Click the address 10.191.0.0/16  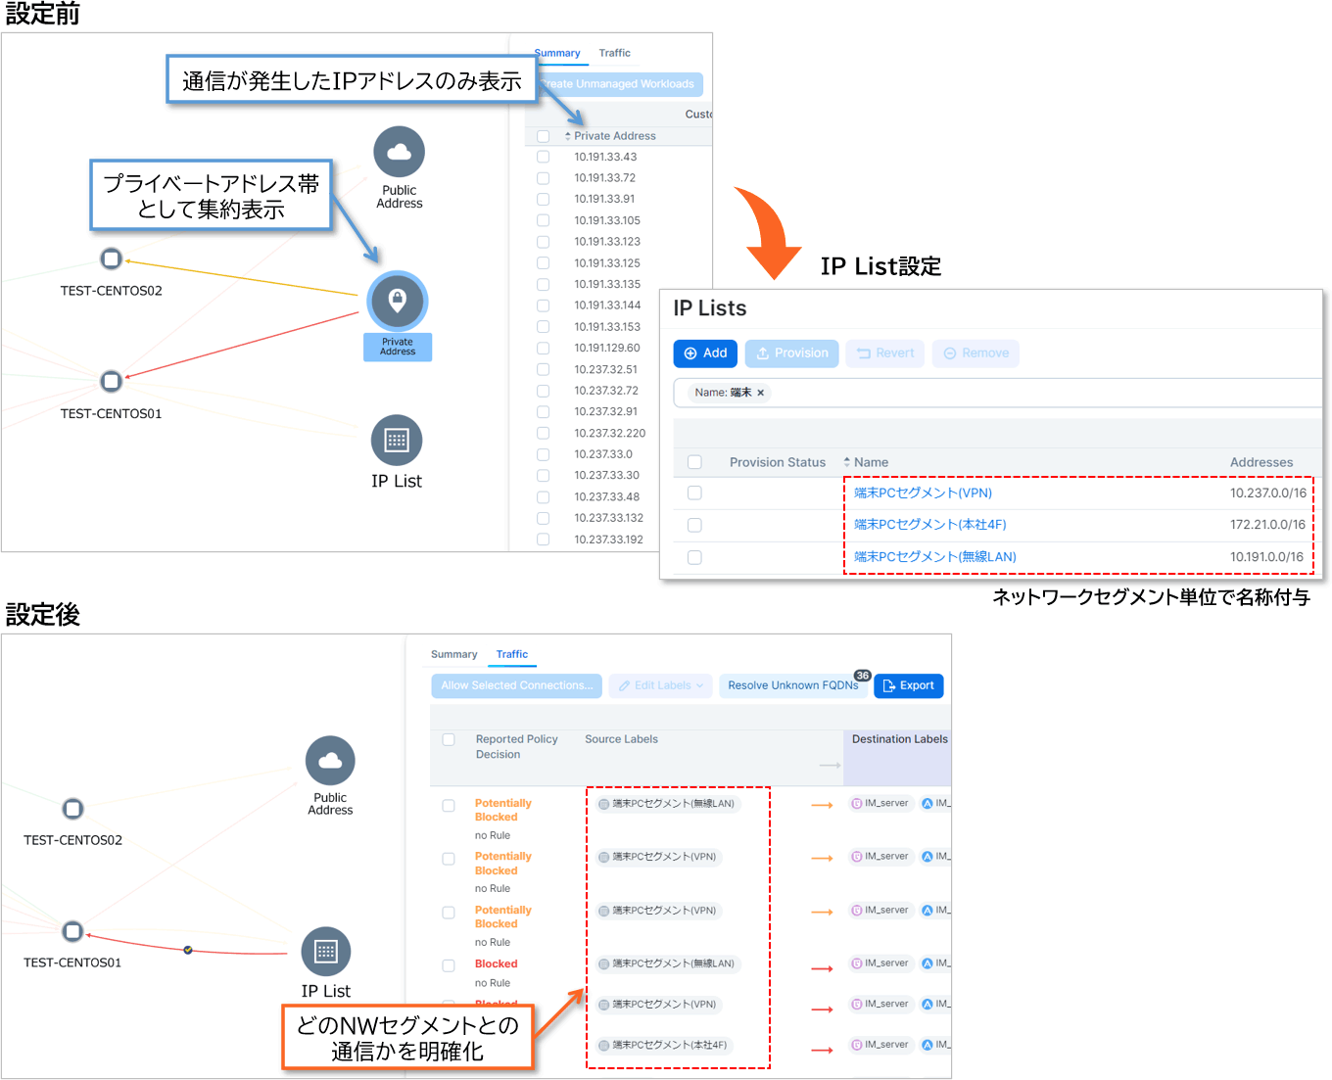point(1267,557)
